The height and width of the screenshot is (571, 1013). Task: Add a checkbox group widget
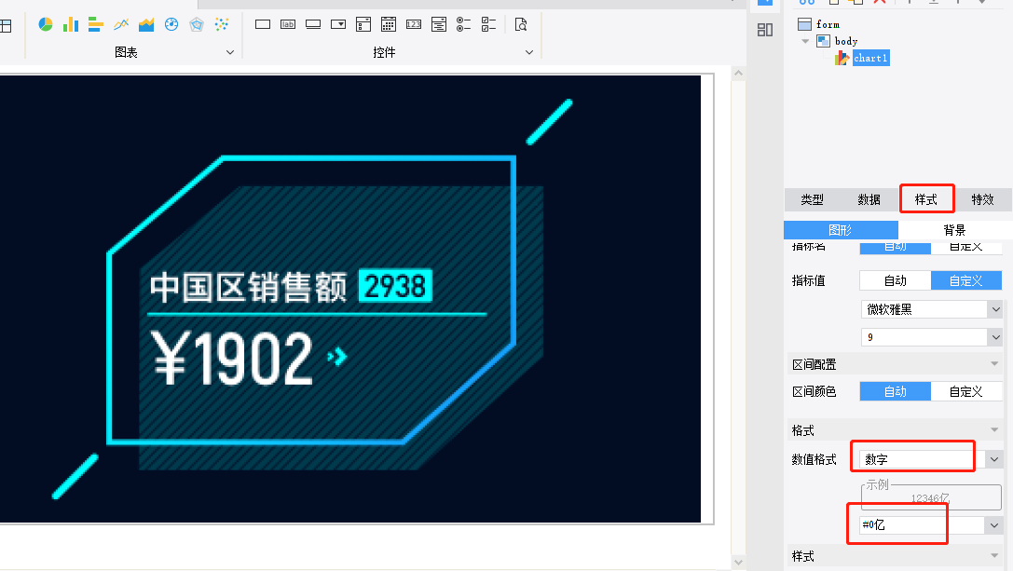coord(489,24)
